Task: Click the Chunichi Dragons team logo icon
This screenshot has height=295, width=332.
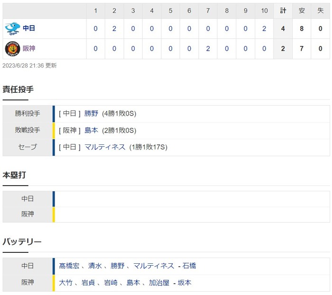Action: [x=11, y=28]
